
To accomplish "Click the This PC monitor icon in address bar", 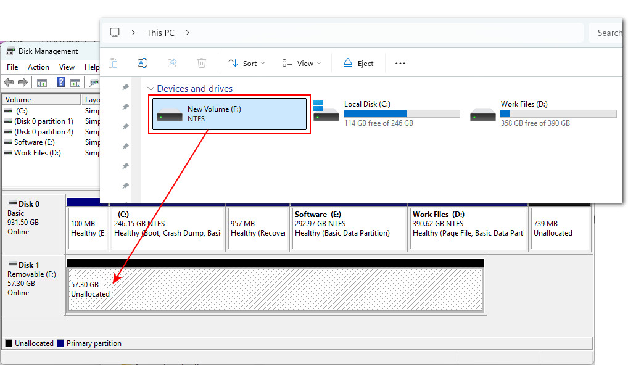I will point(115,33).
